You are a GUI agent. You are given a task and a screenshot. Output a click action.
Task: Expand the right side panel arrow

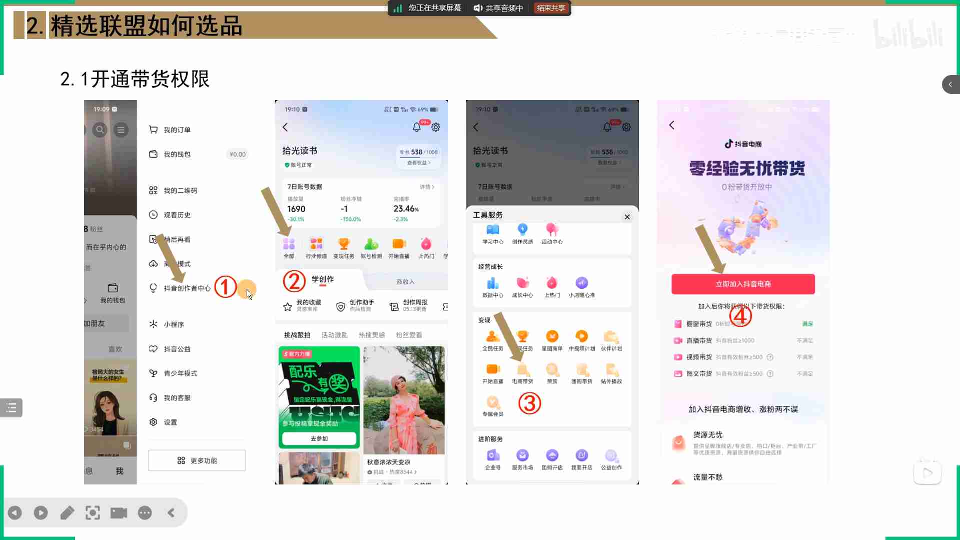click(x=950, y=85)
